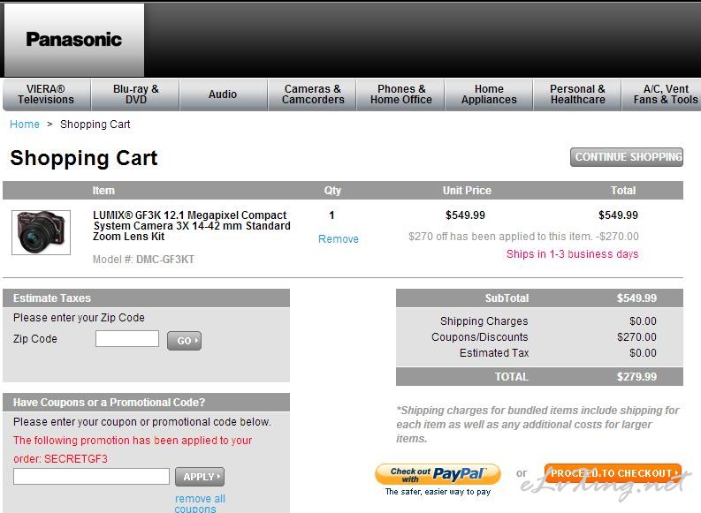The image size is (701, 513).
Task: Click the Shopping Cart breadcrumb text
Action: pyautogui.click(x=95, y=124)
